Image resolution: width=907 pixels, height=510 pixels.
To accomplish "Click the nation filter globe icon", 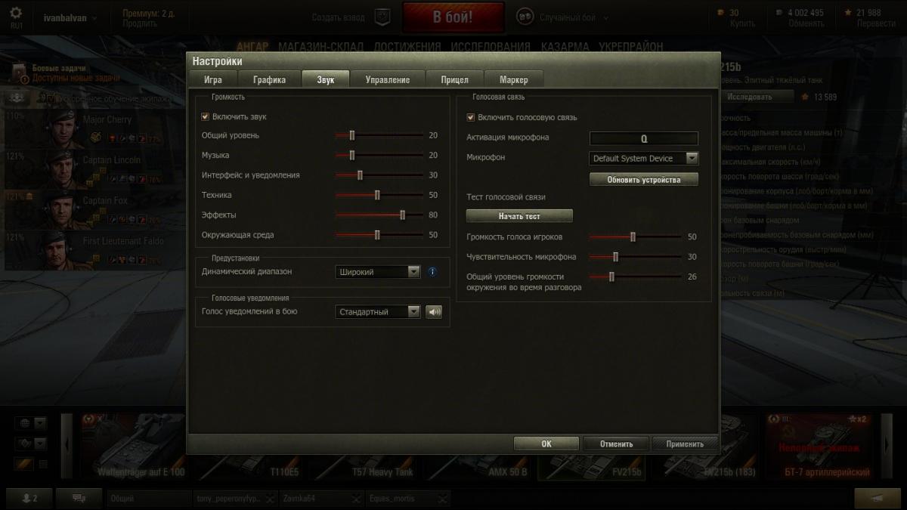I will [24, 422].
